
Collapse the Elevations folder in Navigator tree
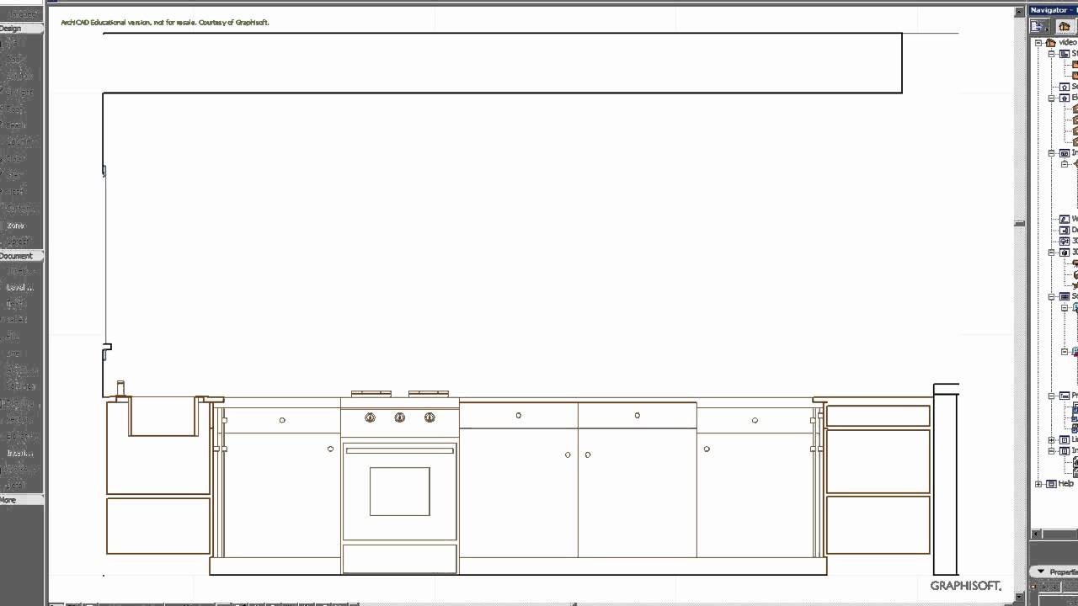[1052, 98]
